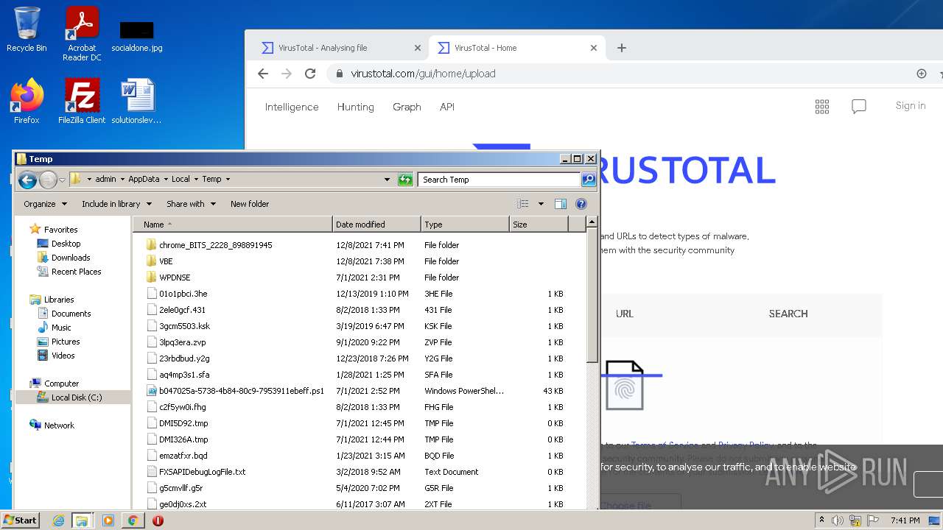This screenshot has height=530, width=943.
Task: Toggle the preview pane button
Action: click(x=561, y=204)
